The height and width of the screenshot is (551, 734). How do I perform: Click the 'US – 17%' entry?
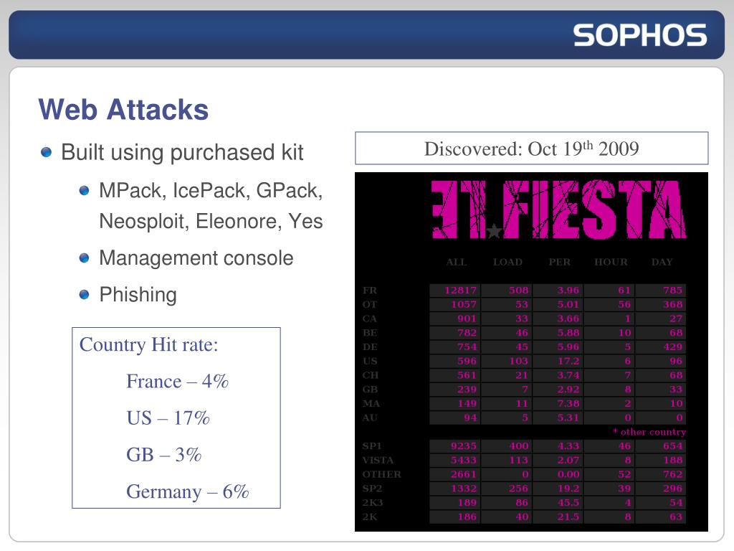168,418
